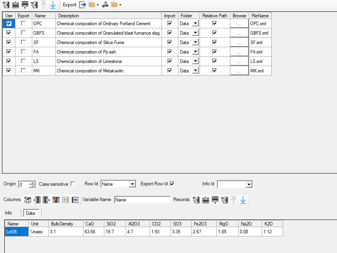
Task: Click the Browse button for the FA row
Action: (x=239, y=52)
